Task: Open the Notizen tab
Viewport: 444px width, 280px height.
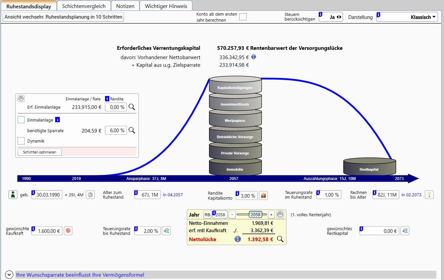Action: point(125,6)
